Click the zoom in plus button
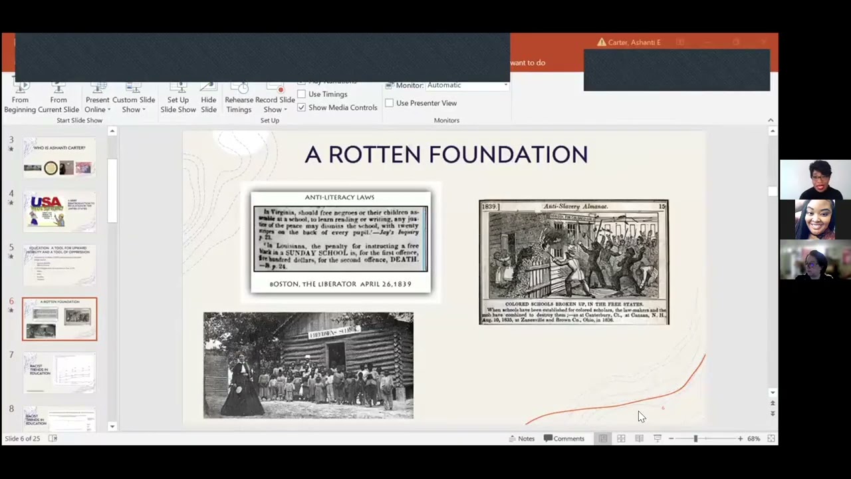 (x=740, y=438)
